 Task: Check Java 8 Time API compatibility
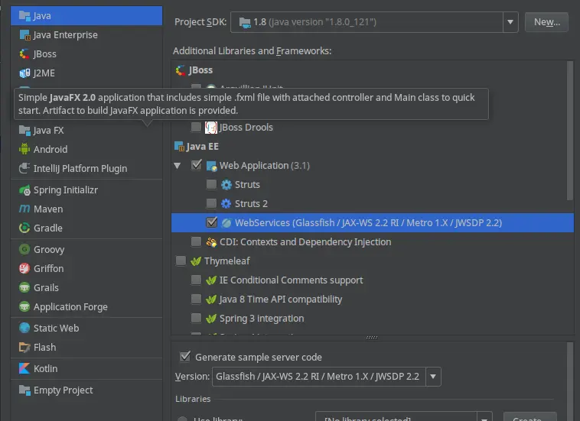[196, 299]
